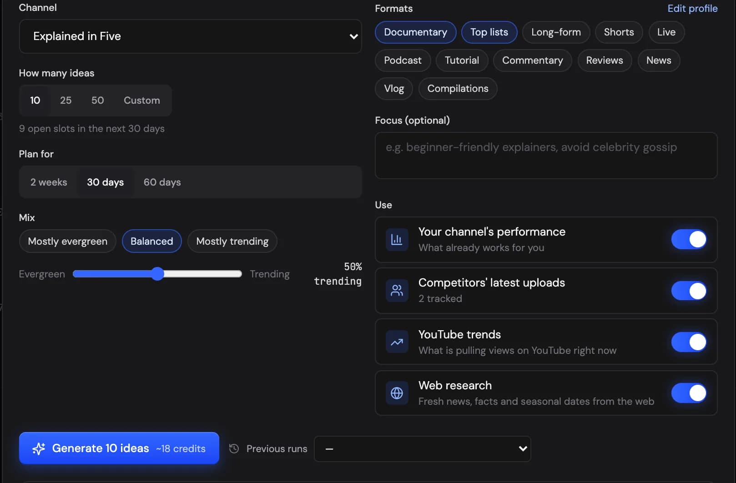Image resolution: width=736 pixels, height=483 pixels.
Task: Open the Edit profile link
Action: point(692,9)
